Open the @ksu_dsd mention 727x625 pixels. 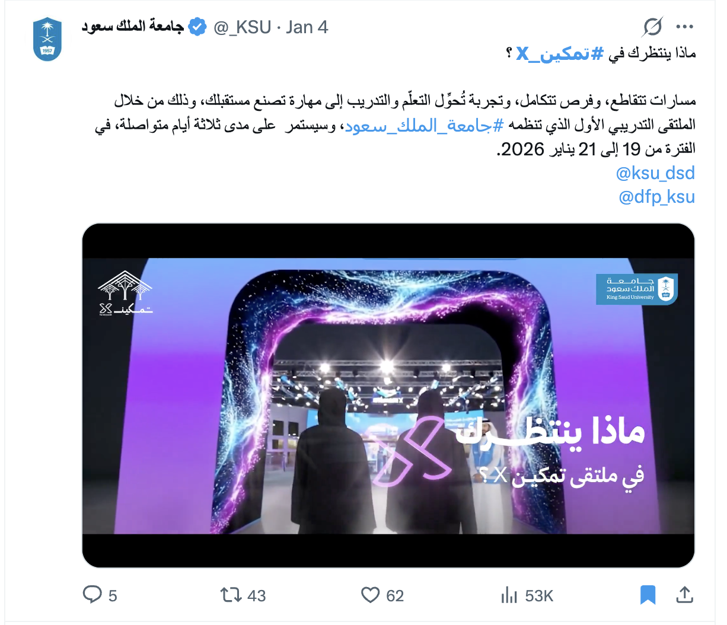[x=655, y=173]
